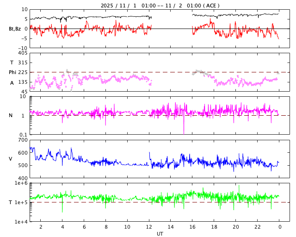Click the 405 tick label on angle panel
Image resolution: width=296 pixels, height=237 pixels.
tap(23, 53)
